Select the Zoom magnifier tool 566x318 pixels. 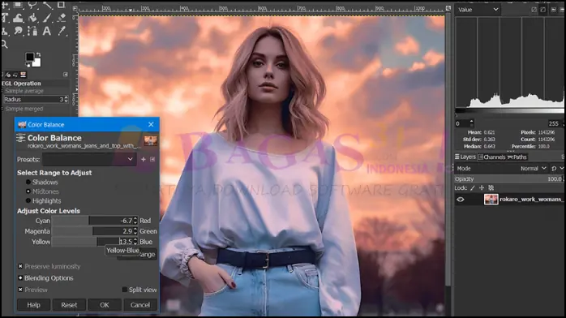click(x=5, y=45)
